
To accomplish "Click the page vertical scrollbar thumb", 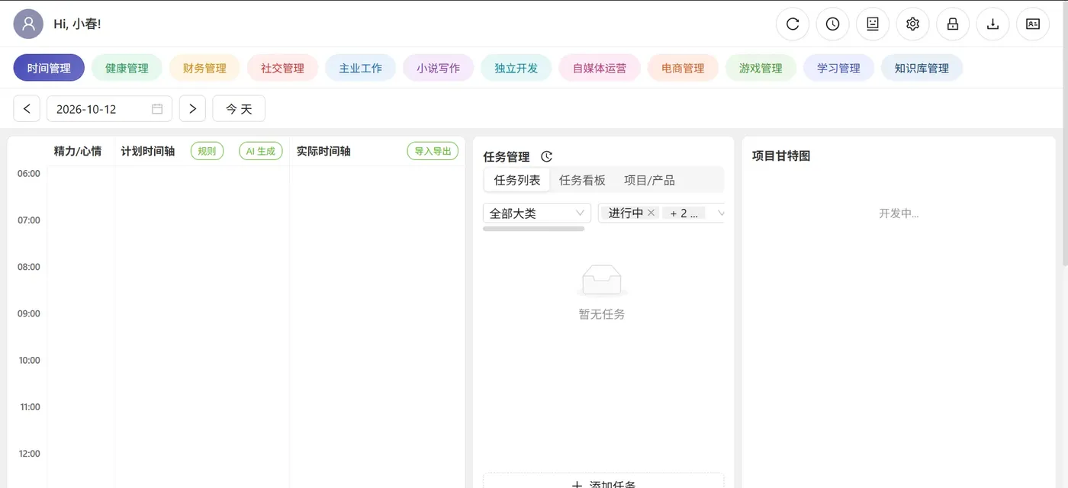I will coord(1065,133).
